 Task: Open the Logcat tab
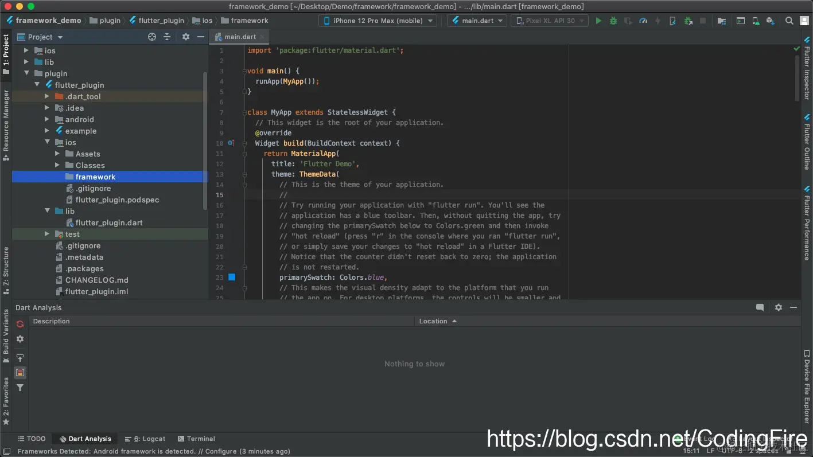click(145, 439)
